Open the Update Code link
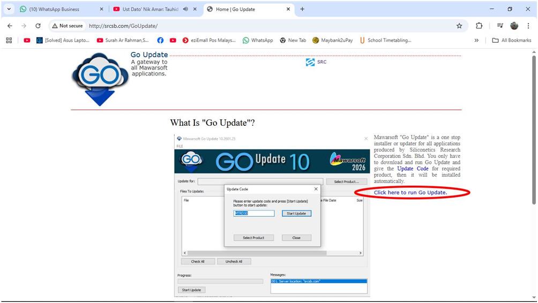The height and width of the screenshot is (303, 538). pos(413,169)
